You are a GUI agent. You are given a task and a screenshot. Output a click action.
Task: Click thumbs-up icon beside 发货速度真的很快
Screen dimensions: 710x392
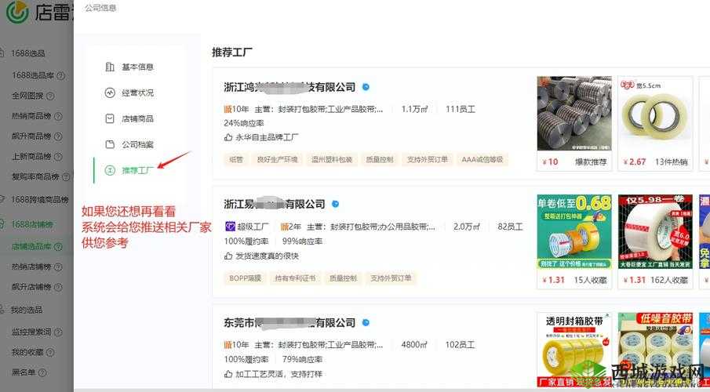pos(228,256)
